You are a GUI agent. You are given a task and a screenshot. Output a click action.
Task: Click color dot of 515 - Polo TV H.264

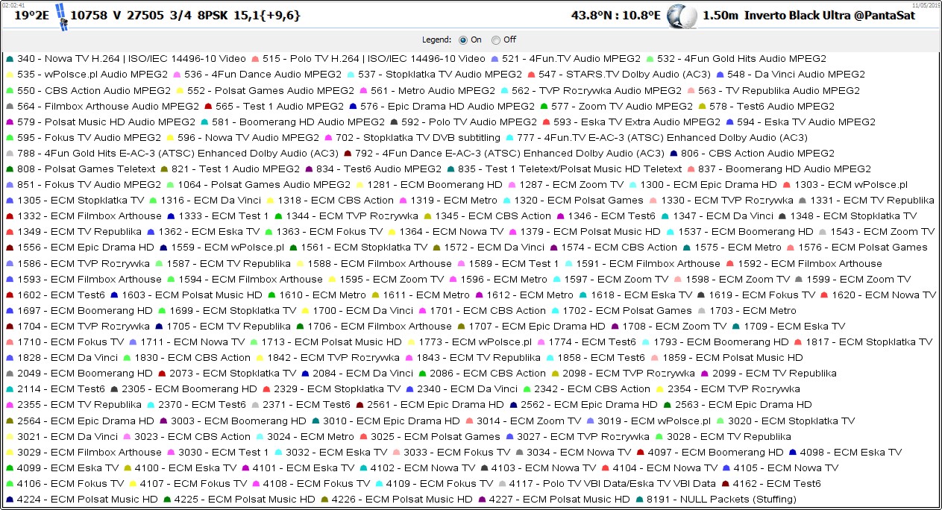[x=255, y=59]
